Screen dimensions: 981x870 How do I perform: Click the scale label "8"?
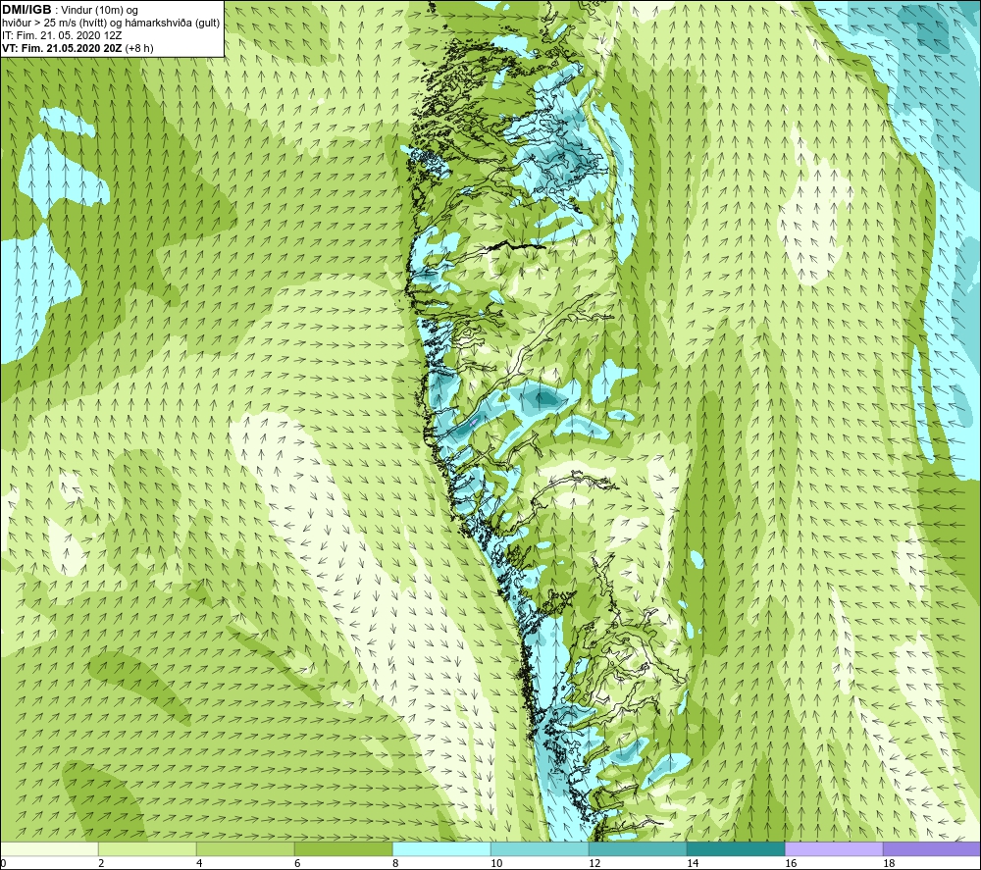(x=396, y=864)
